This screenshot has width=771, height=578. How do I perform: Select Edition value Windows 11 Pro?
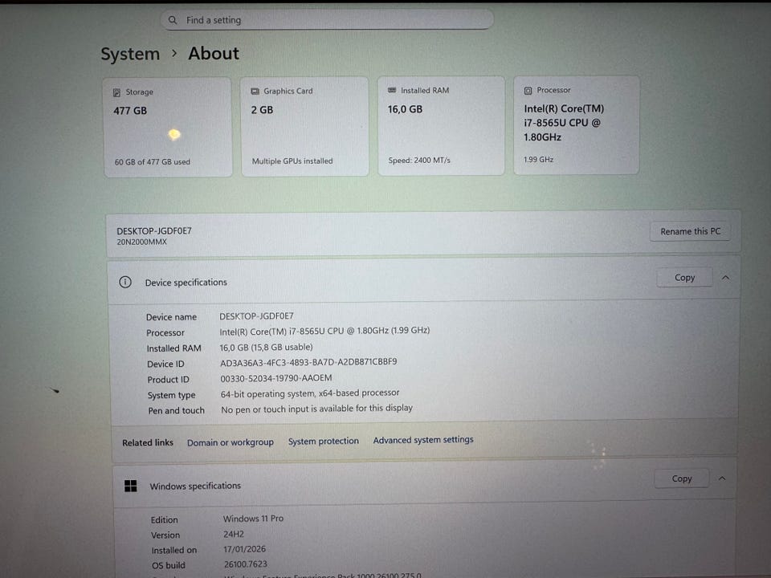tap(253, 519)
